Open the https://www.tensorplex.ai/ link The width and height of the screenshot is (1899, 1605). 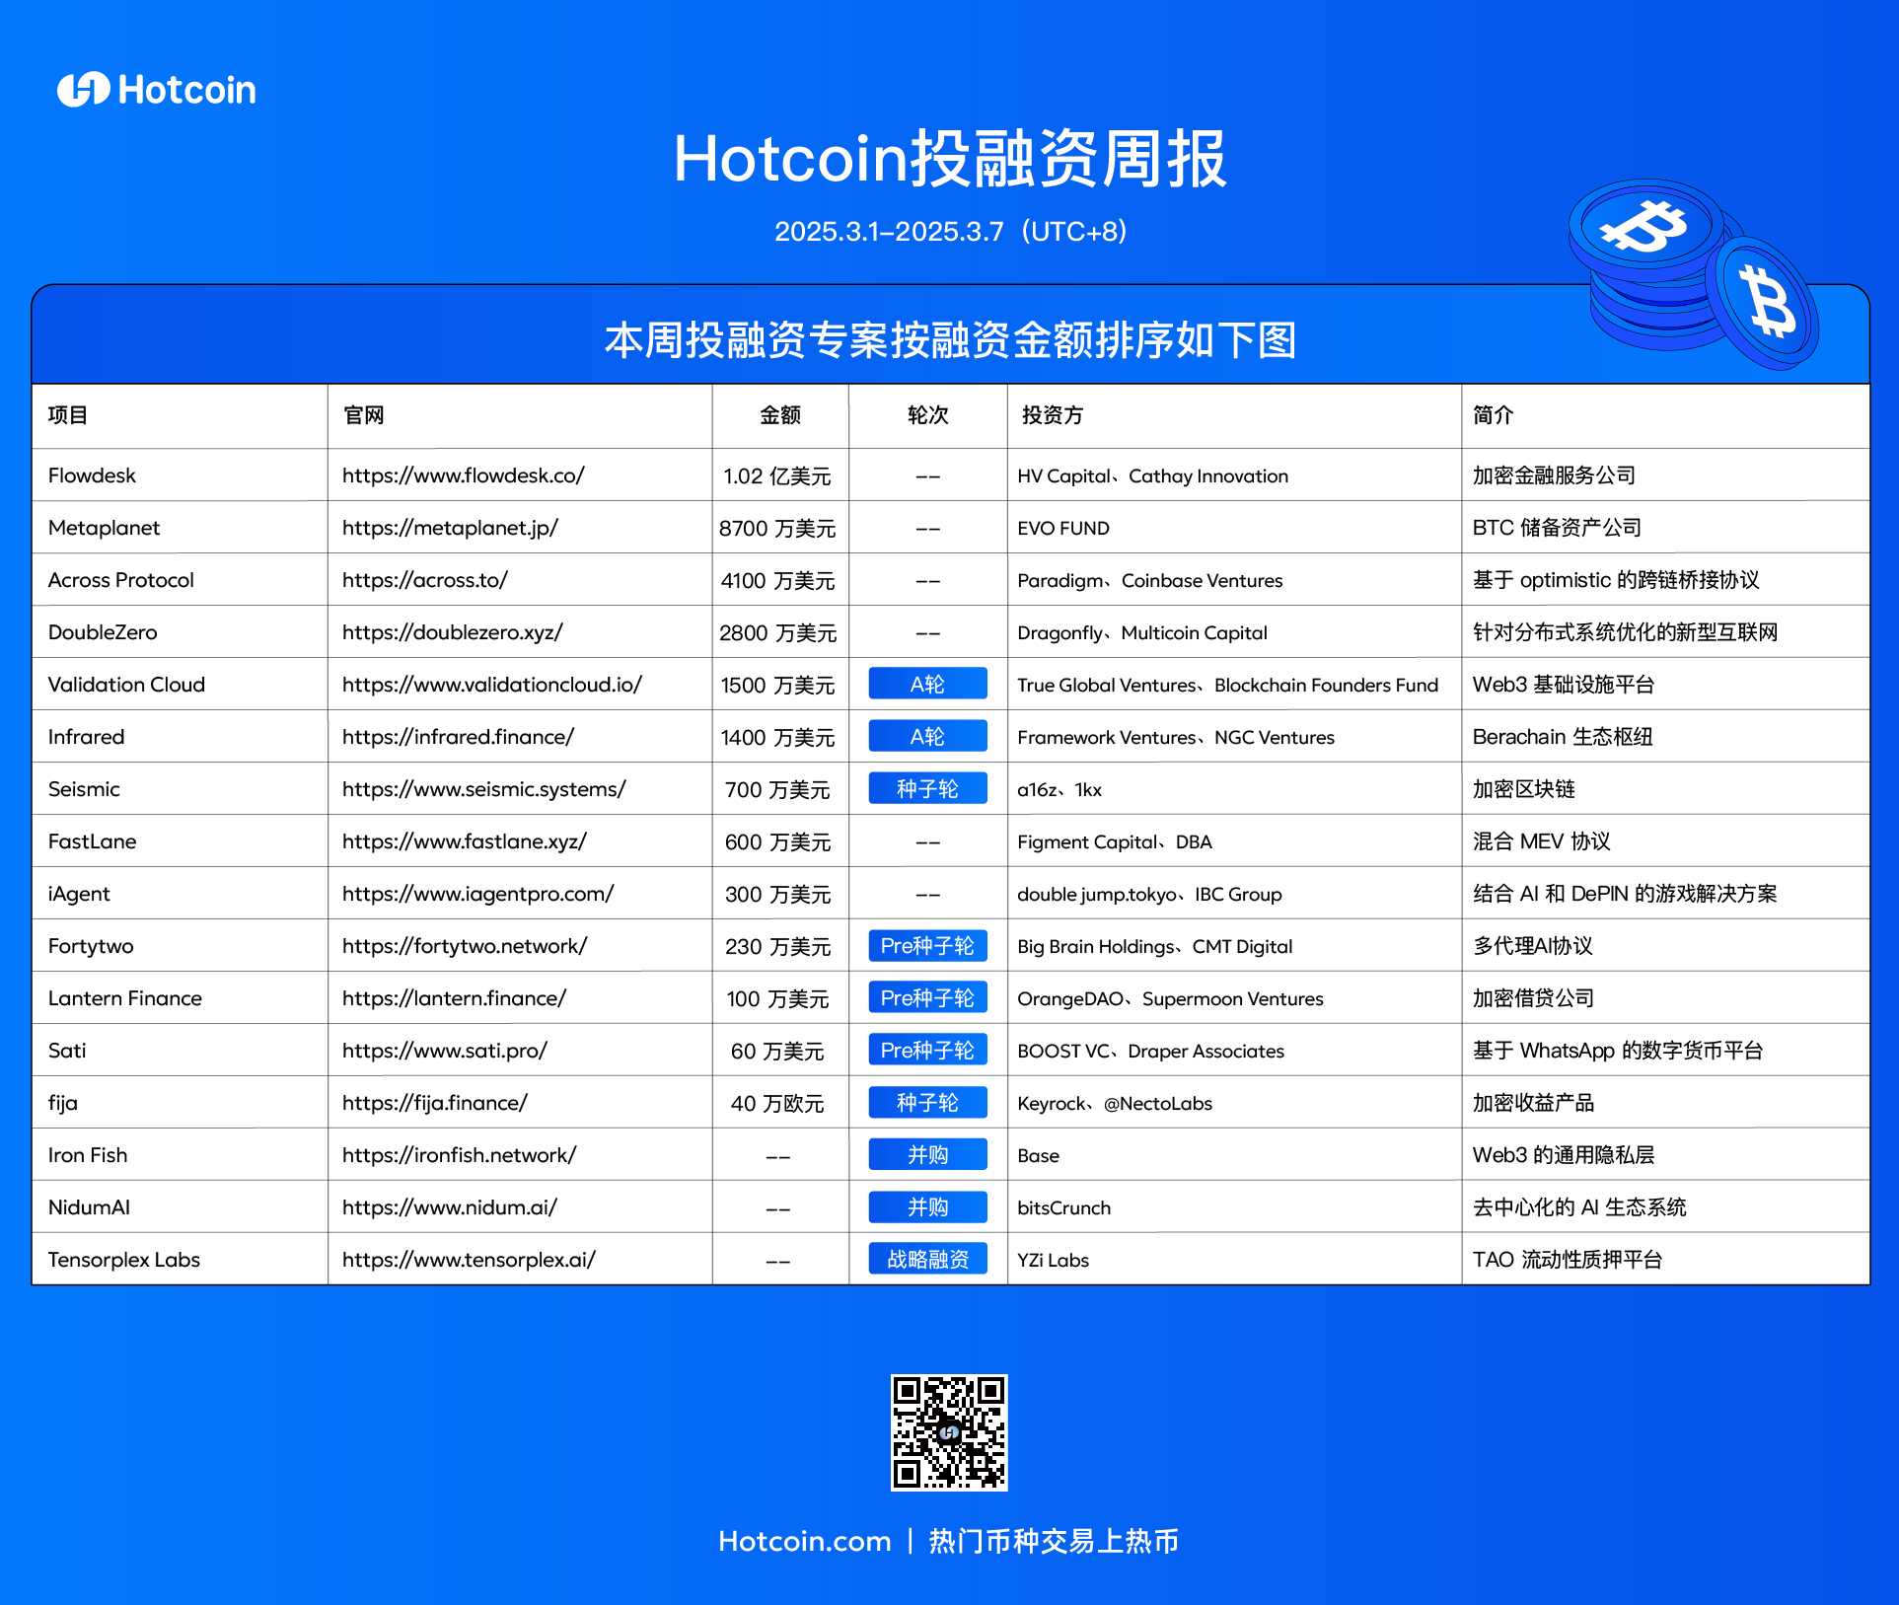click(x=469, y=1260)
